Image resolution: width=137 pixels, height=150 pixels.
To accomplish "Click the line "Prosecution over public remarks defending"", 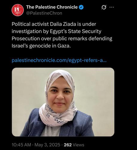I will tap(62, 39).
